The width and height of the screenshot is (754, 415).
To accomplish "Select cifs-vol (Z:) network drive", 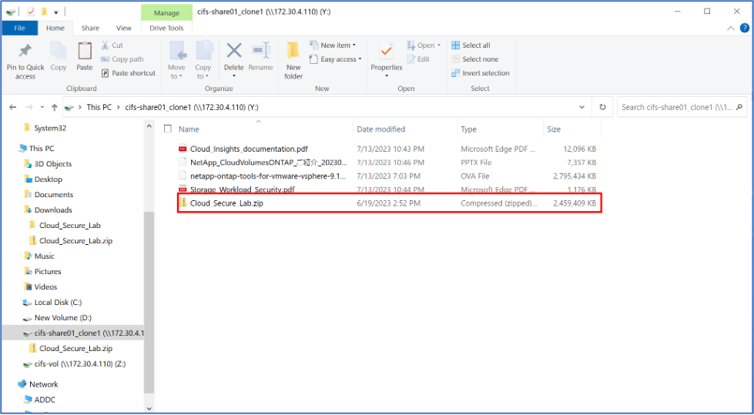I will point(80,363).
